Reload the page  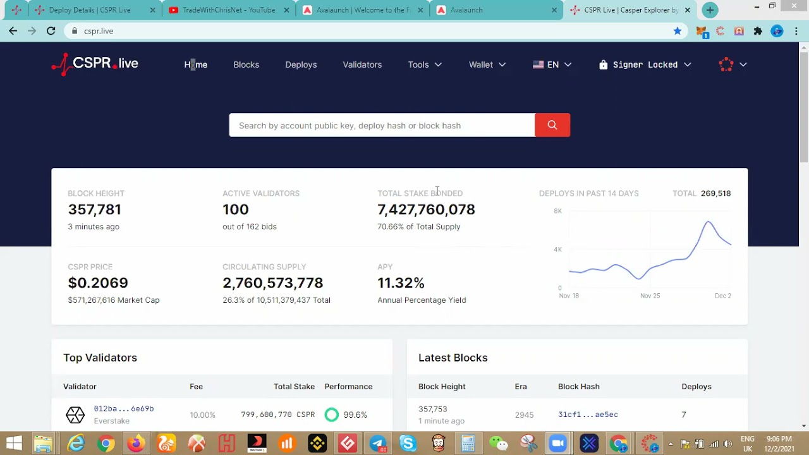(51, 31)
